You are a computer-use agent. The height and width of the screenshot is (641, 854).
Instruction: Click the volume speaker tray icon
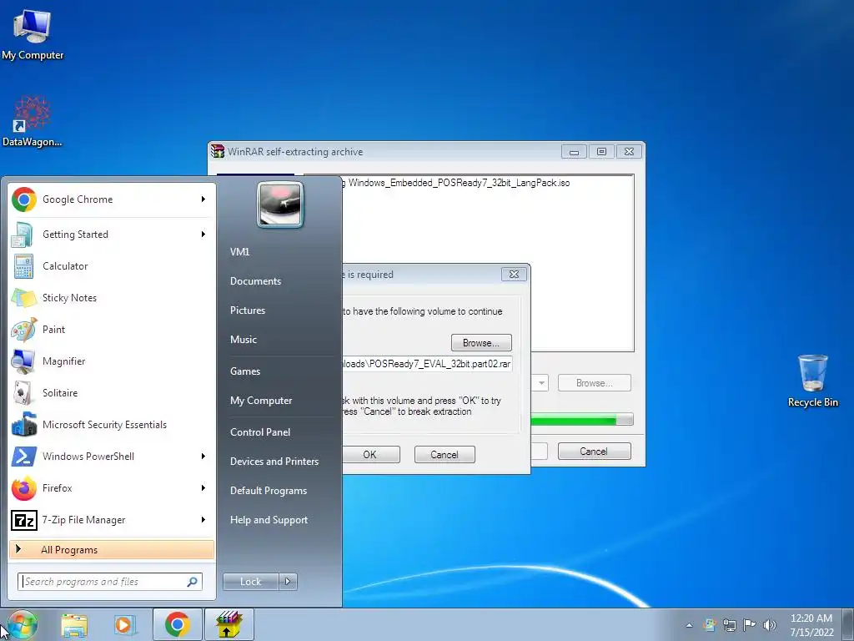[x=769, y=625]
